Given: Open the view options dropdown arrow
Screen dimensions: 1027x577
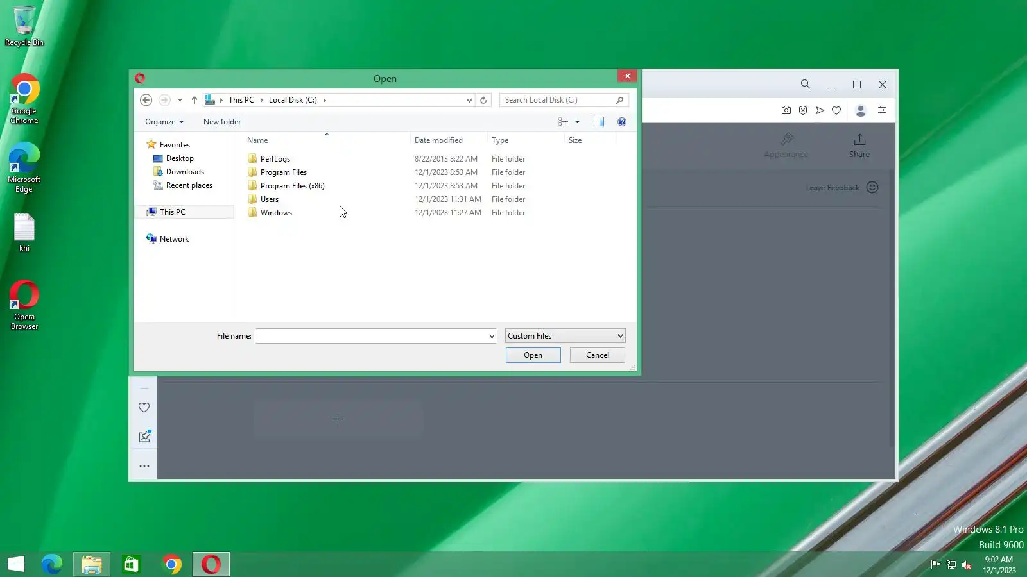Looking at the screenshot, I should pyautogui.click(x=577, y=122).
